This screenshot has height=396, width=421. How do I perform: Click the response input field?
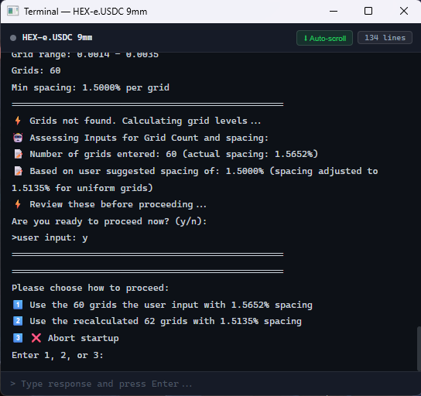[x=210, y=384]
